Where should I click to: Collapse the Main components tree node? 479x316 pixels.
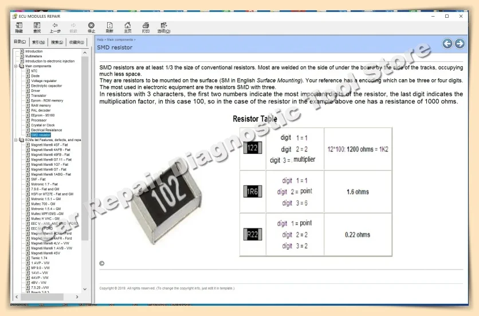click(x=16, y=66)
